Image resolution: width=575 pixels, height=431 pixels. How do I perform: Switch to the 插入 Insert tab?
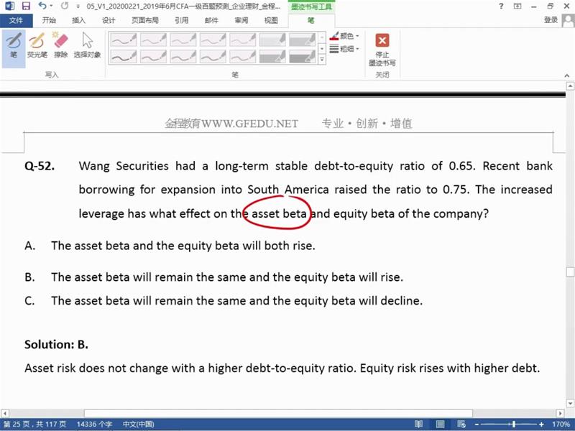point(78,20)
